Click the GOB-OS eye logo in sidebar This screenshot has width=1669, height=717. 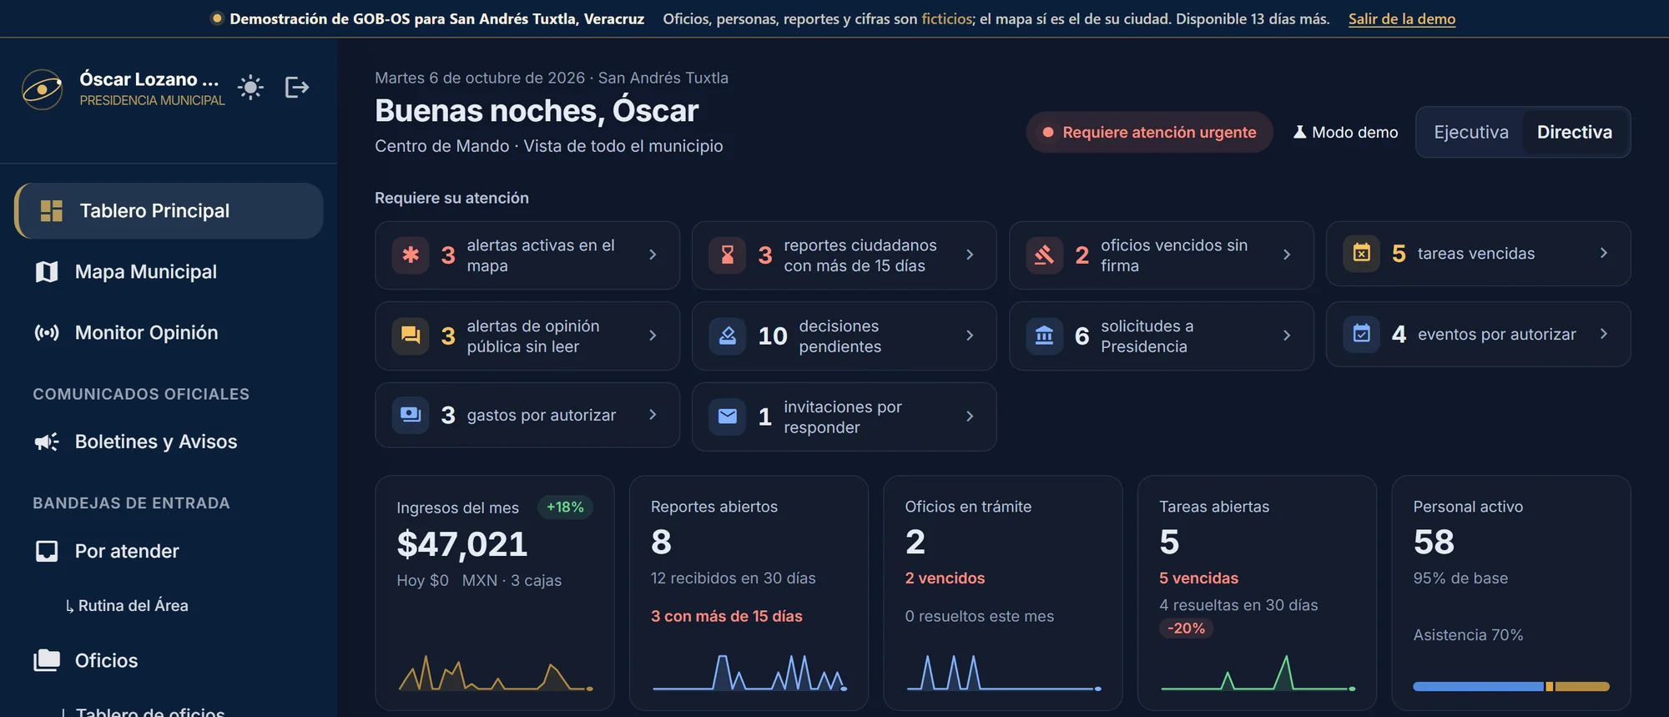[43, 89]
